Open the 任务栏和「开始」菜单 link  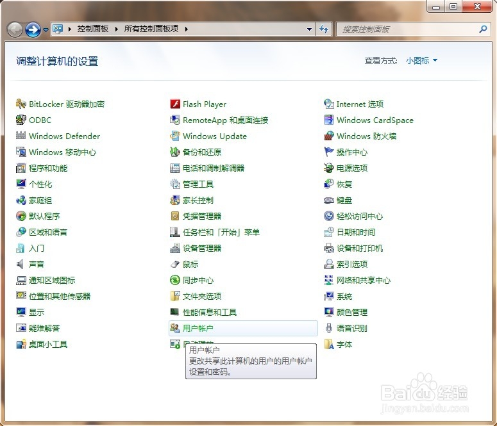221,232
